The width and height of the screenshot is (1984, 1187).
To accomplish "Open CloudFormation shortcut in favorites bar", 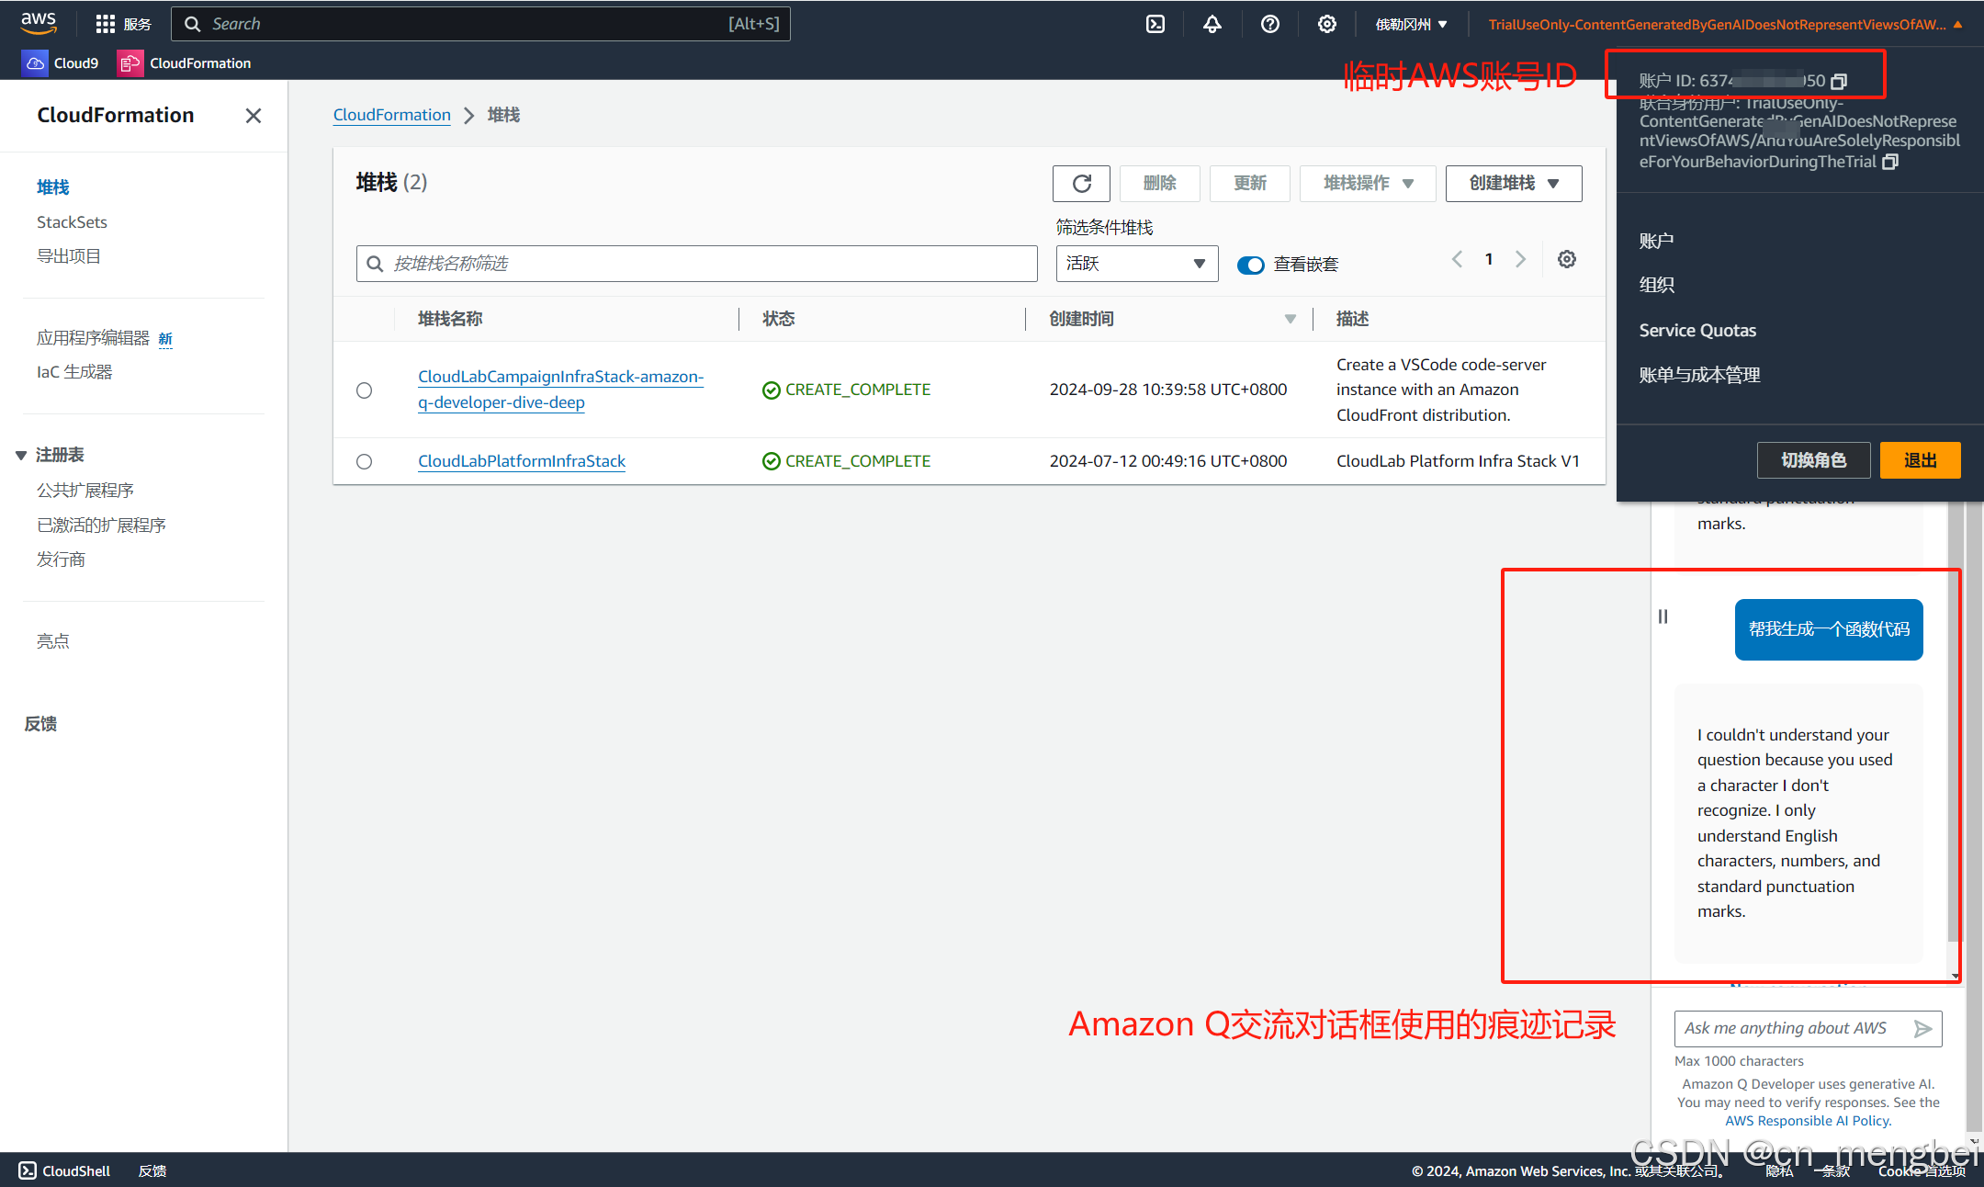I will (x=185, y=62).
